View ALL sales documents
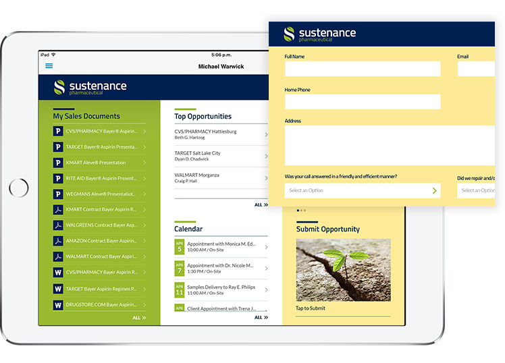This screenshot has height=363, width=505. (139, 318)
